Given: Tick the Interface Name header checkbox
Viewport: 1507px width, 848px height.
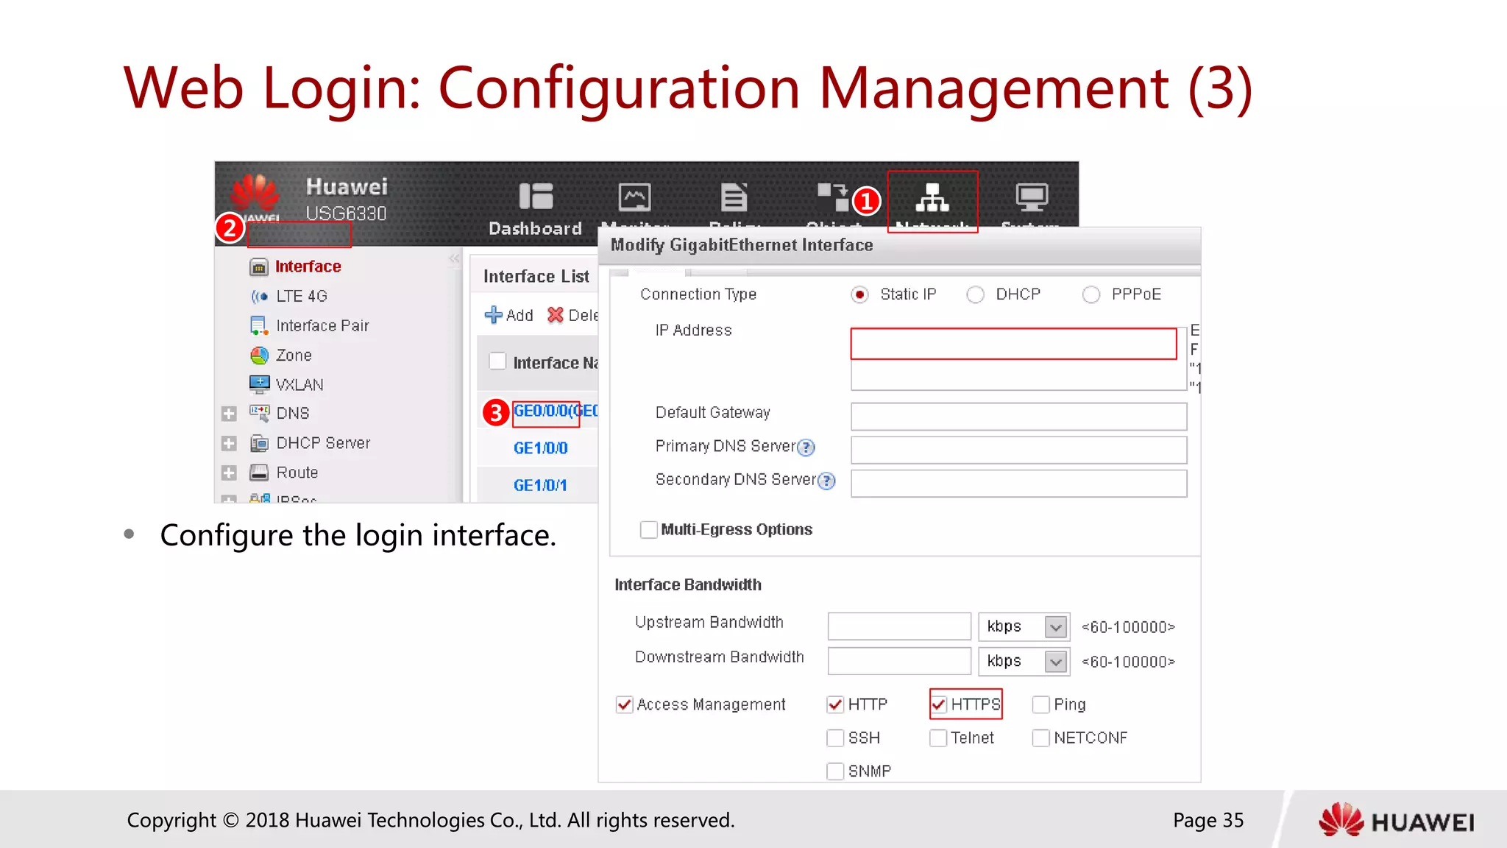Looking at the screenshot, I should (x=497, y=361).
